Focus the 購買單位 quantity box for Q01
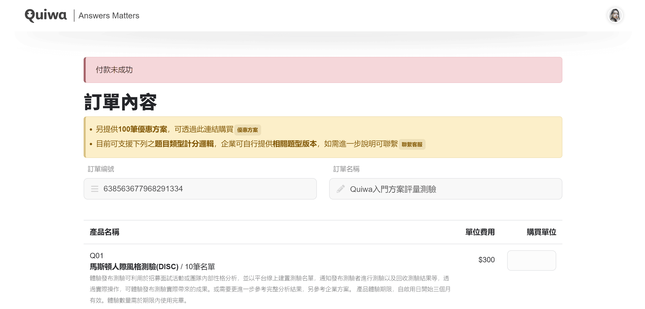645x309 pixels. [531, 260]
